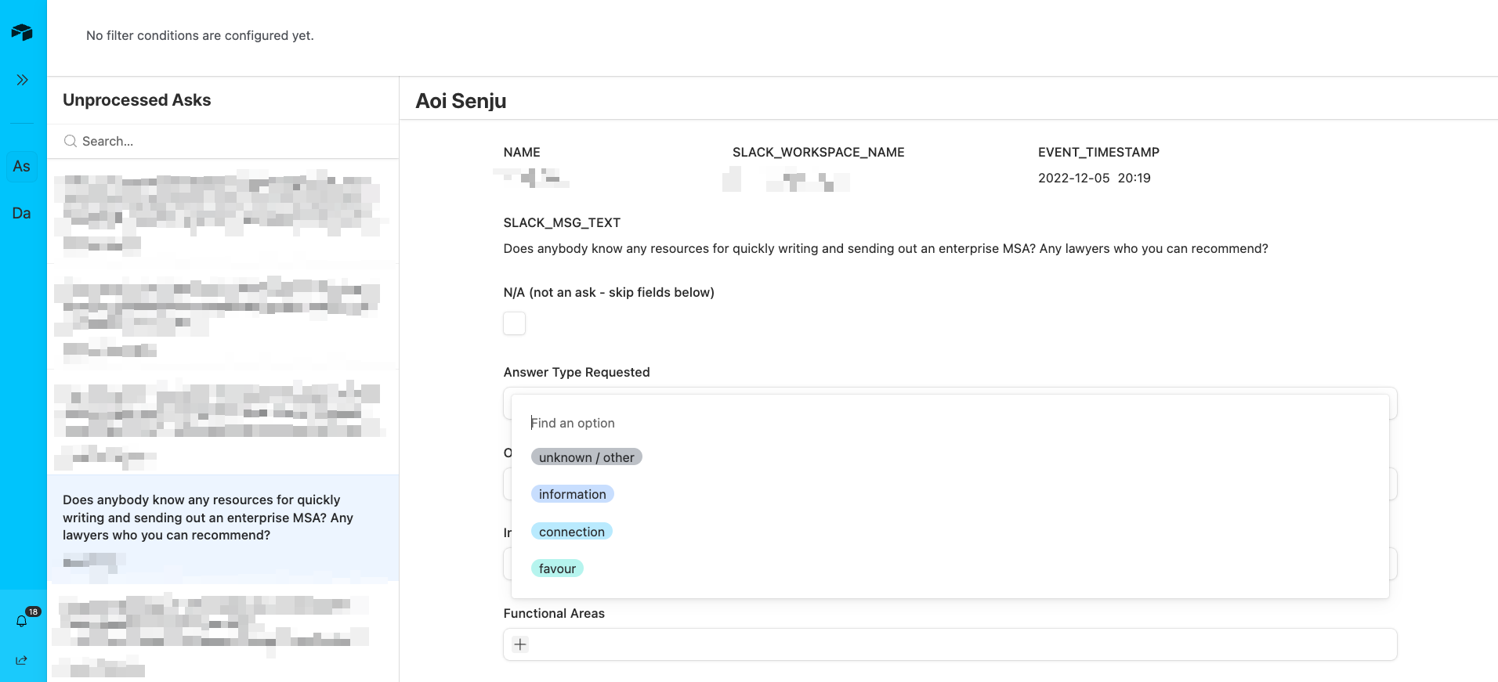Choose the "information" answer type
This screenshot has height=682, width=1498.
coord(572,494)
